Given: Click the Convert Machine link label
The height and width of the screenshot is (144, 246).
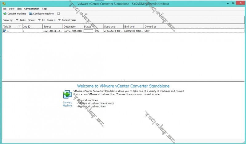Looking at the screenshot, I should [67, 104].
